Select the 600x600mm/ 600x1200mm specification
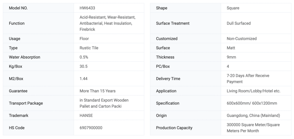Image resolution: width=294 pixels, height=139 pixels. tap(252, 103)
